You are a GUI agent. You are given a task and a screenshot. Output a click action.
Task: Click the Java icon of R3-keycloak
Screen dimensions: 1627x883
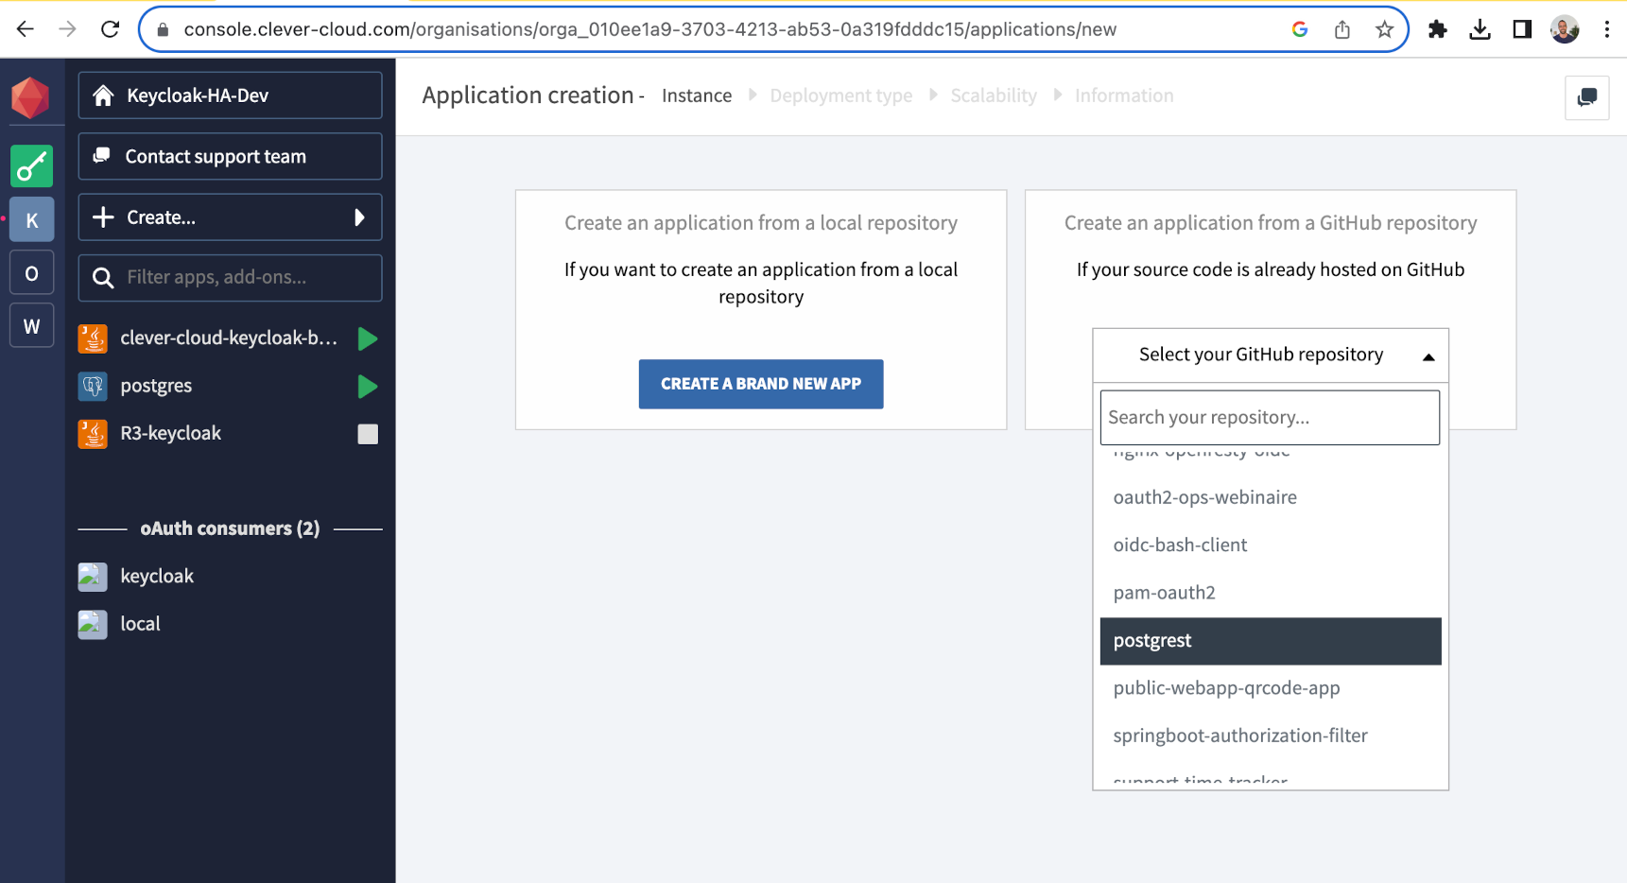93,434
